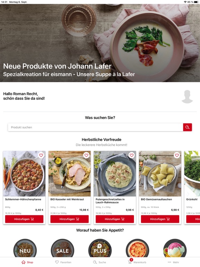
Task: Favorite the Schlemmer-Hähnchenpfanne with heart icon
Action: coord(41,155)
